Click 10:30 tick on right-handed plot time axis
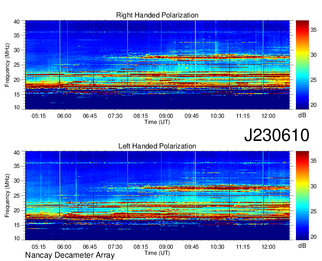 [217, 116]
